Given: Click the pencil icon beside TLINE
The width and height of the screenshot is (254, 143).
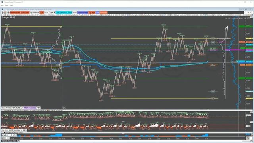Looking at the screenshot, I should coord(22,108).
